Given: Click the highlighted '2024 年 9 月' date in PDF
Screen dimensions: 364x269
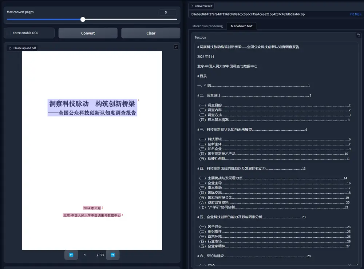Looking at the screenshot, I should 92,208.
